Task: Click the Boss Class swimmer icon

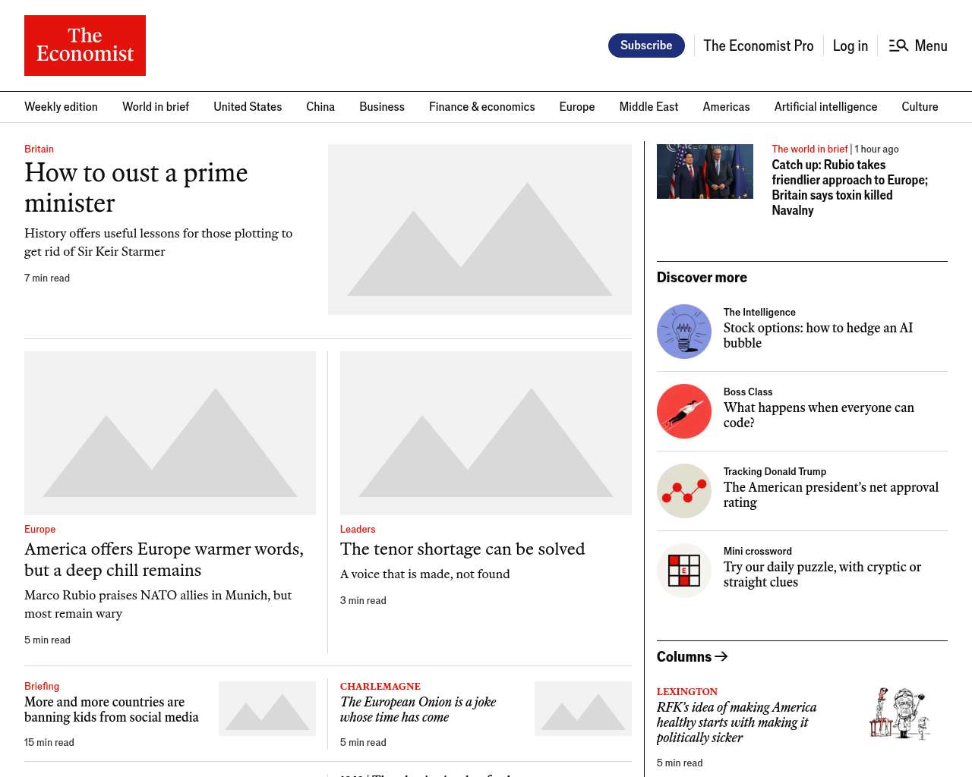Action: click(683, 411)
